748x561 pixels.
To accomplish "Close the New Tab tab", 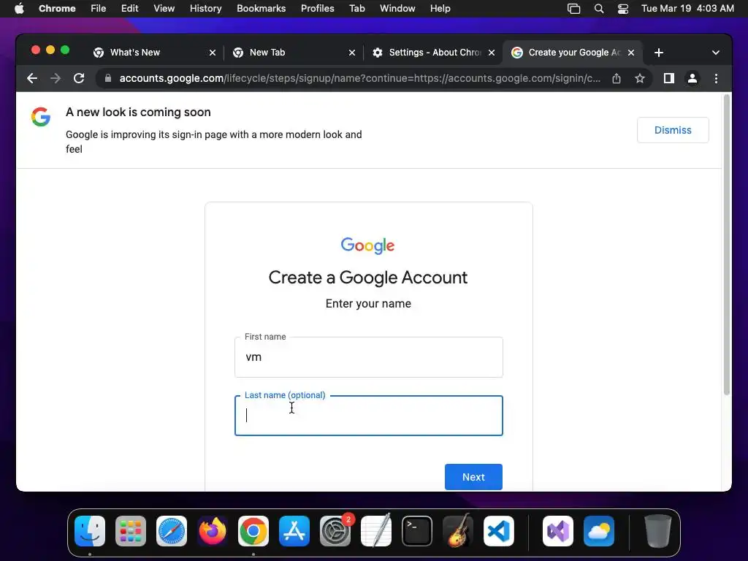I will (352, 53).
